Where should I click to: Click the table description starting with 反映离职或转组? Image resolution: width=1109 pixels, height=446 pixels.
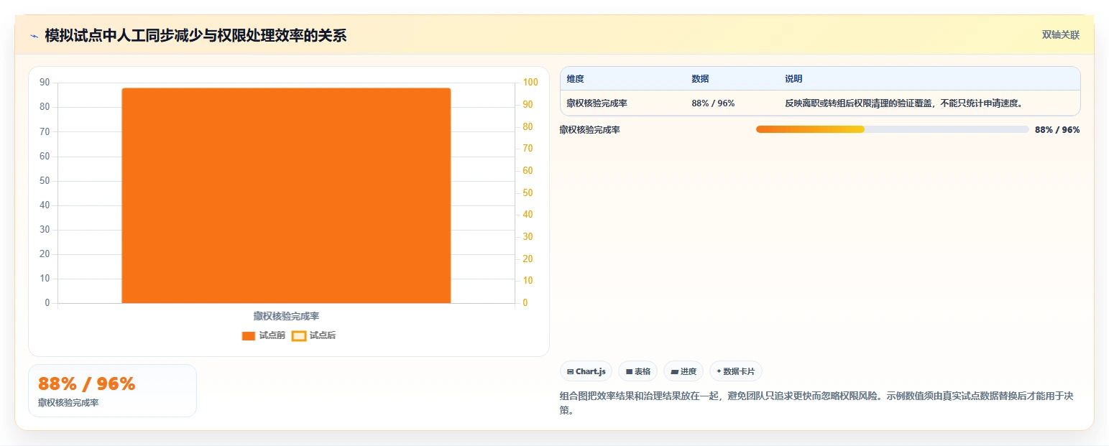(903, 103)
